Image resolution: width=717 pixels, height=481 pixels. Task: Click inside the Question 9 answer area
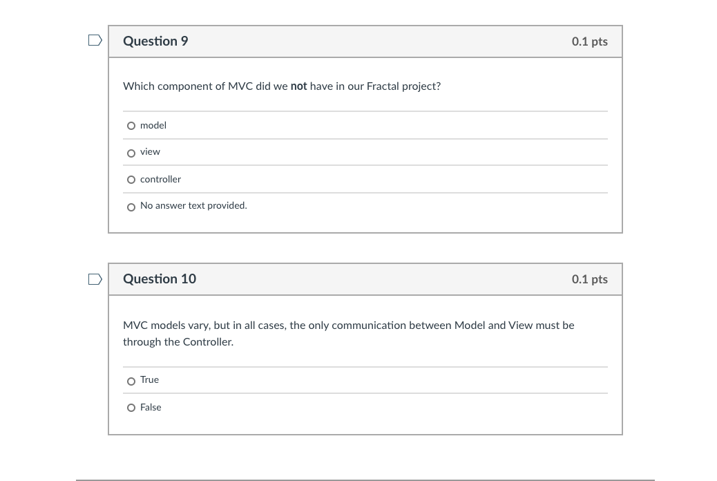365,166
